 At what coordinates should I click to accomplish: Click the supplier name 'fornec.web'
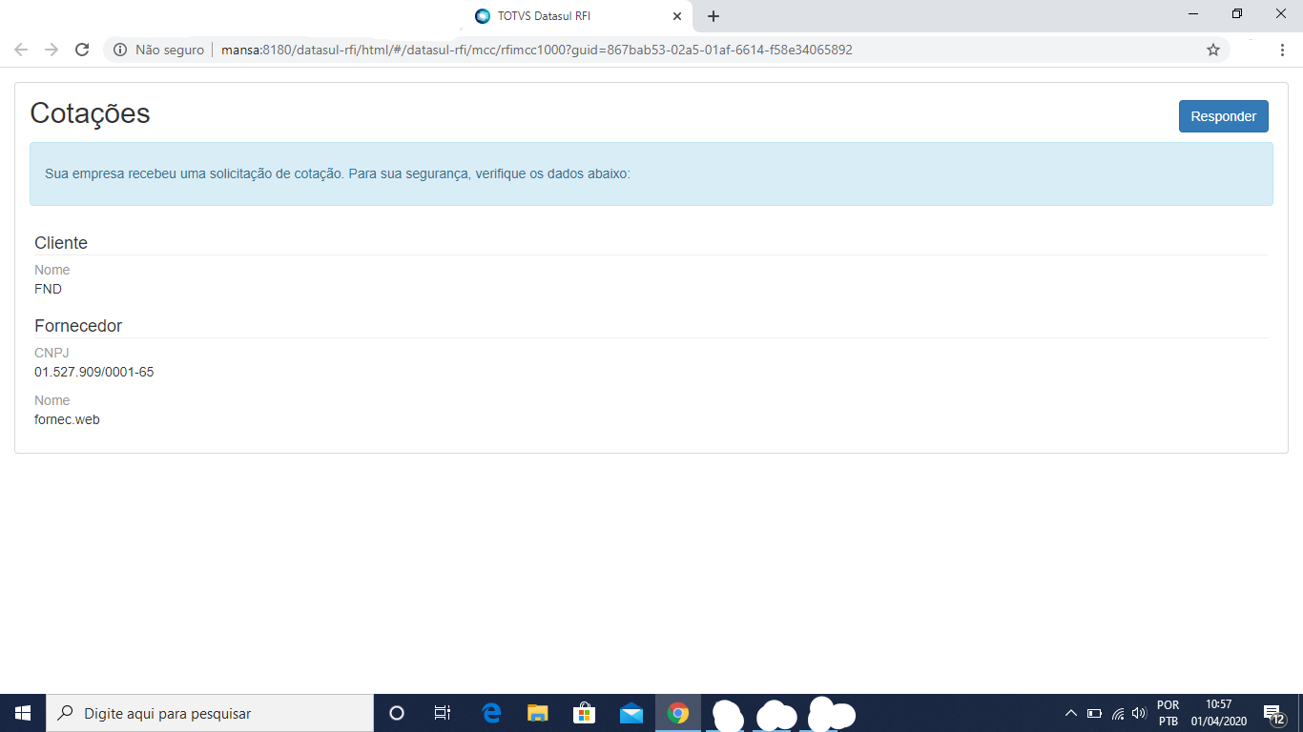[67, 419]
